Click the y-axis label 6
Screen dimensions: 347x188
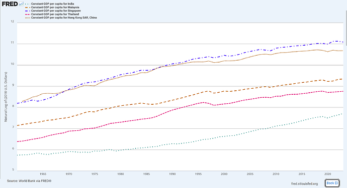coord(13,148)
